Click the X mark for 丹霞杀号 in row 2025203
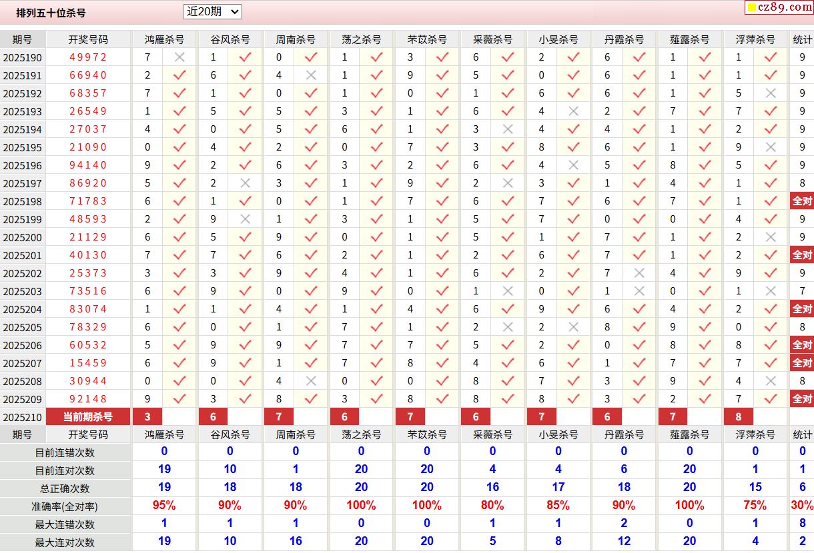This screenshot has height=553, width=814. [x=639, y=291]
